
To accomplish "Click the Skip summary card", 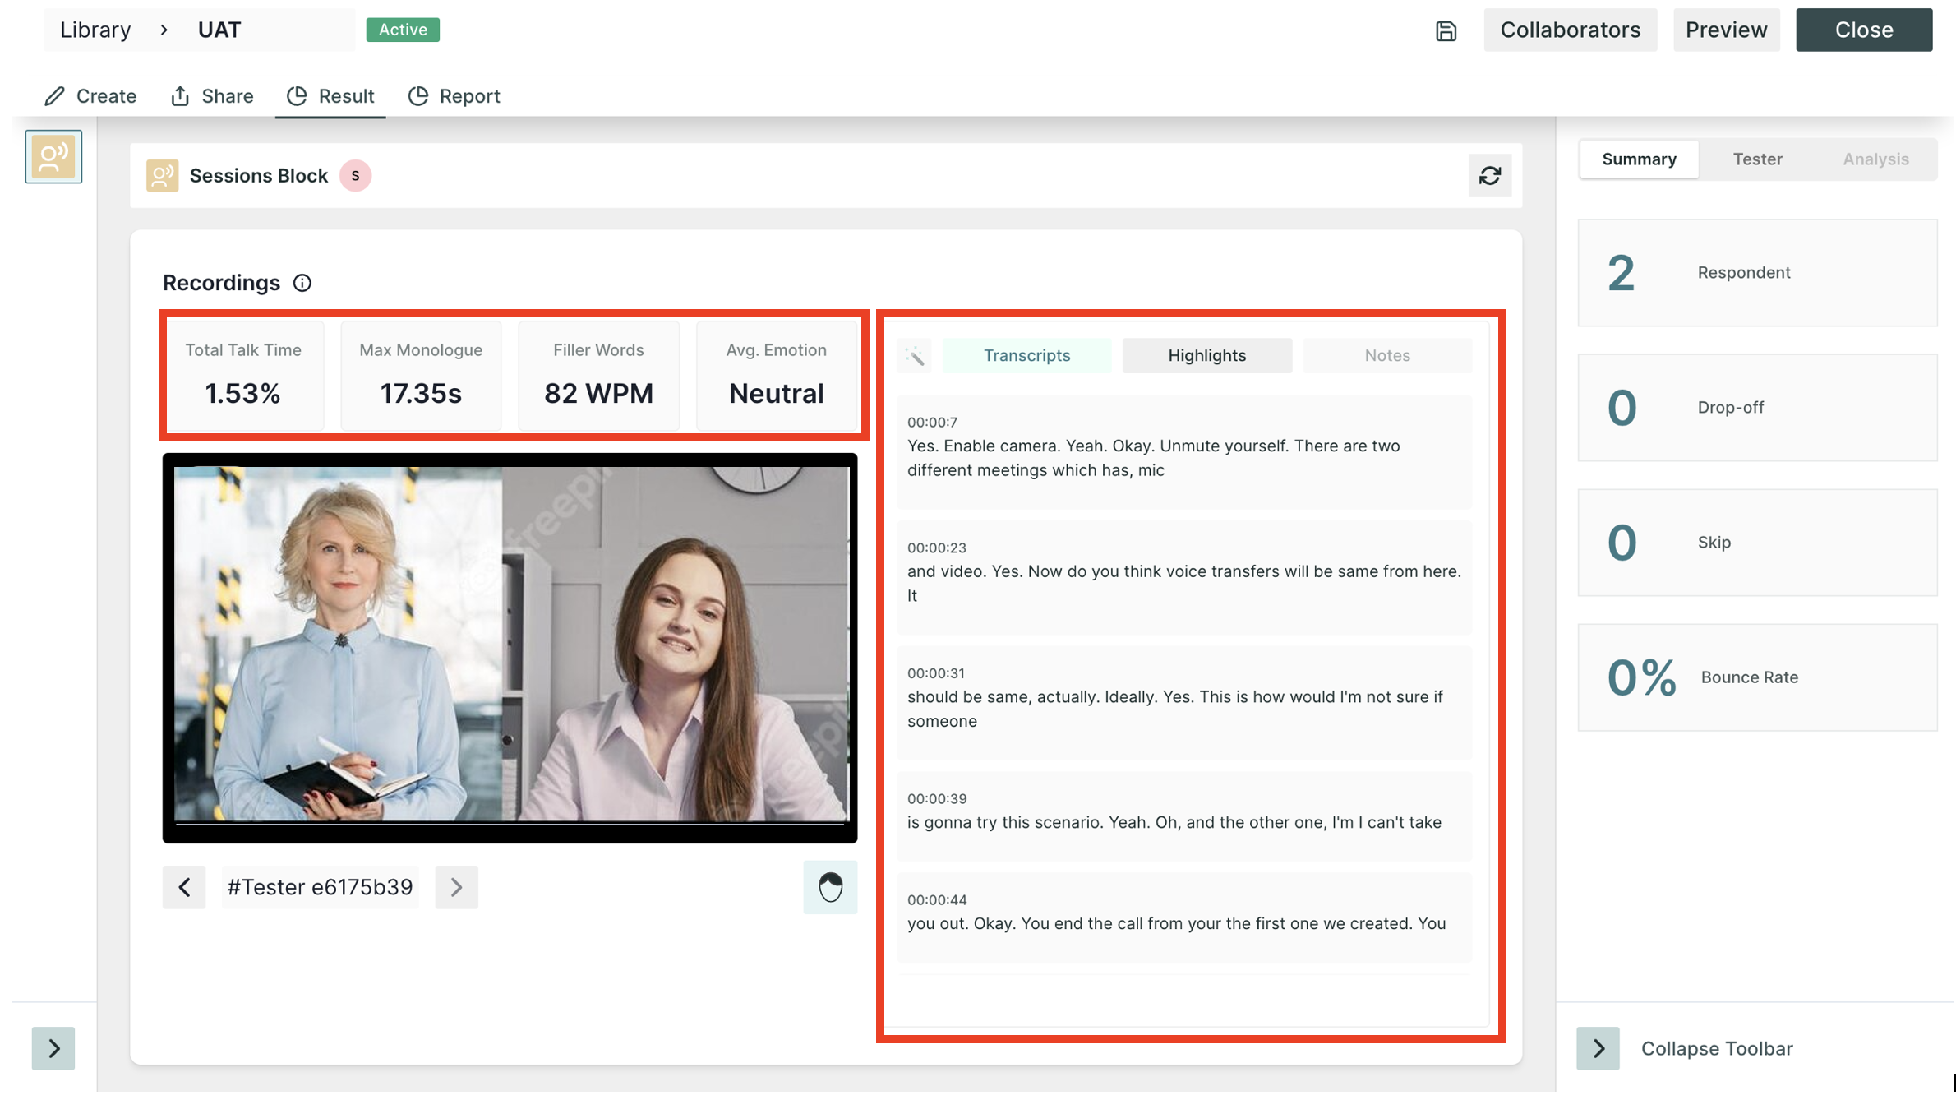I will pyautogui.click(x=1758, y=543).
